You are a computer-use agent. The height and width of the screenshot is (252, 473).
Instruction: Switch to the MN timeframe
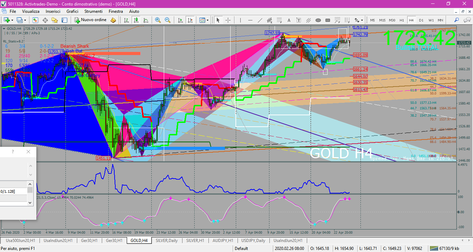pos(440,20)
